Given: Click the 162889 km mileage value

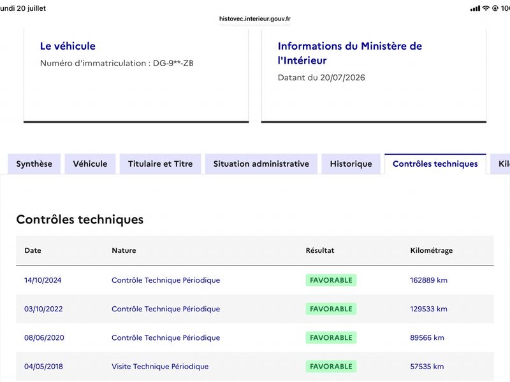Looking at the screenshot, I should 428,280.
